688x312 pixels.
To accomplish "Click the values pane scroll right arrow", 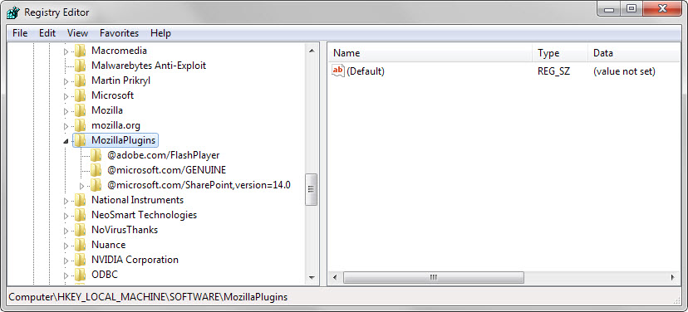I will point(674,277).
